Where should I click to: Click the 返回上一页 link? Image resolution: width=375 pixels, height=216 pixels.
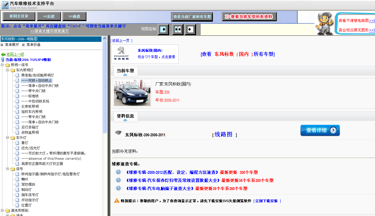tap(121, 41)
